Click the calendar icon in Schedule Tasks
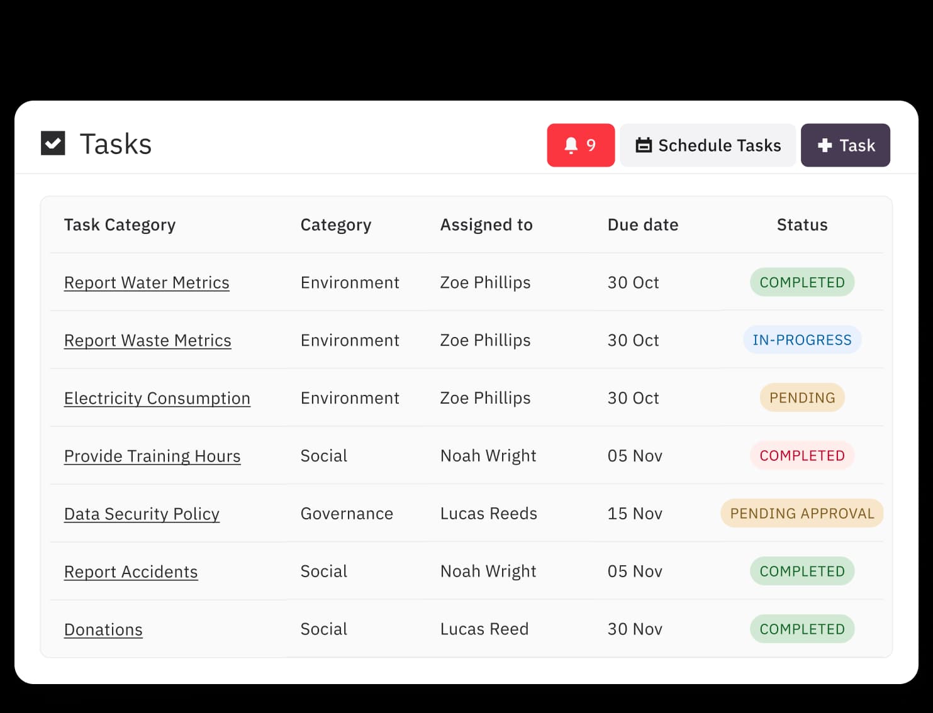The height and width of the screenshot is (713, 933). click(643, 145)
